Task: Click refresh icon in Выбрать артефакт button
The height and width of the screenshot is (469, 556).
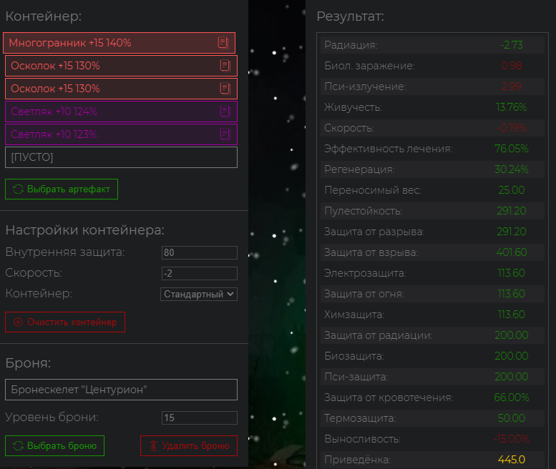Action: [18, 189]
